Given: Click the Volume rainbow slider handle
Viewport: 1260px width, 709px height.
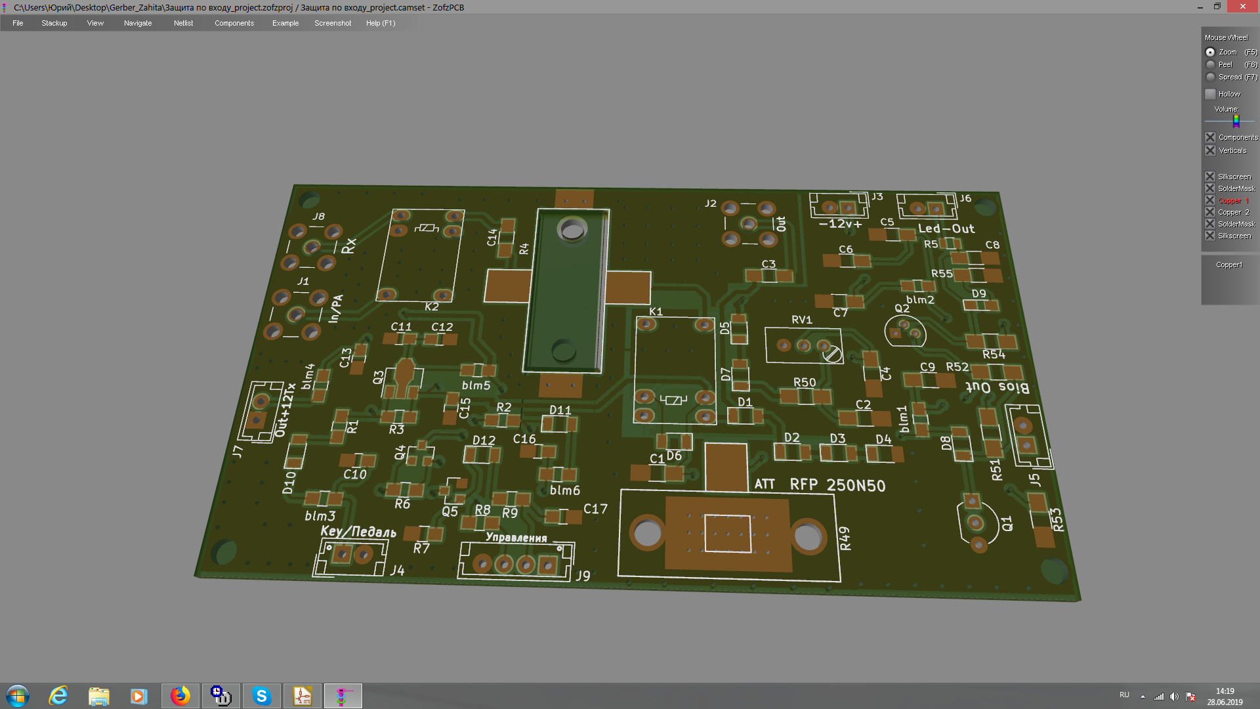Looking at the screenshot, I should point(1236,121).
